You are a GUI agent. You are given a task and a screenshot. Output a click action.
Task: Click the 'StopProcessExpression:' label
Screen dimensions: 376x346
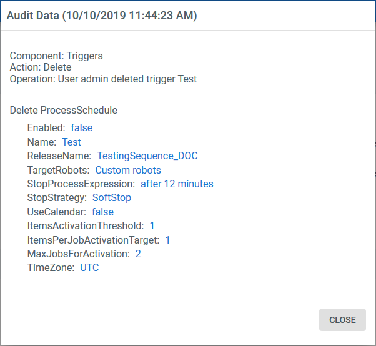pos(81,184)
